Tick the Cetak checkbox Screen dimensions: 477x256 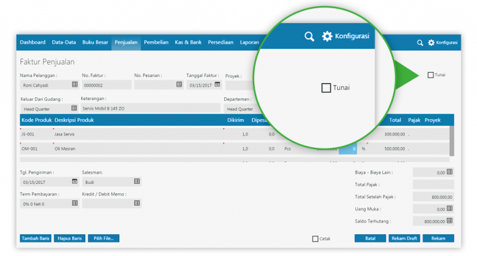tap(315, 239)
